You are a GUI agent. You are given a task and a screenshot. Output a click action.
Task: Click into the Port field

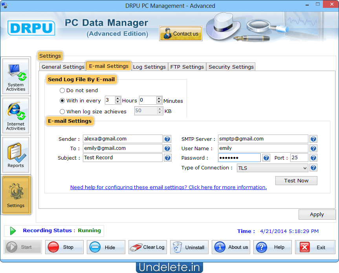[299, 158]
